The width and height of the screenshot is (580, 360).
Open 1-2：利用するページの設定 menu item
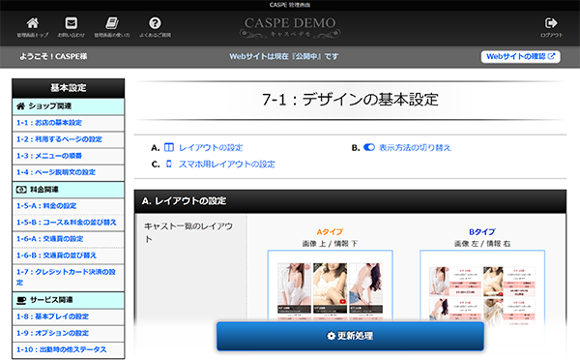pos(69,139)
